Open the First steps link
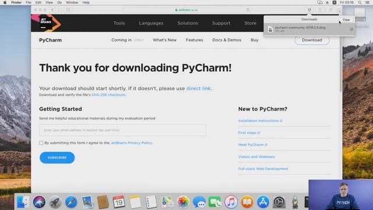The image size is (373, 210). (249, 132)
